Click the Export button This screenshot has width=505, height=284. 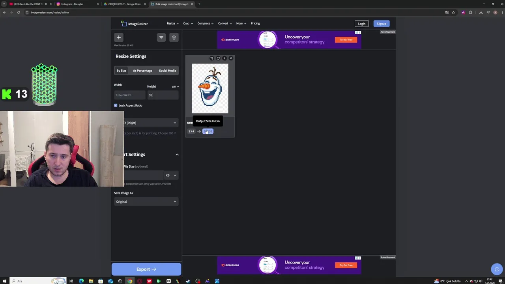146,269
